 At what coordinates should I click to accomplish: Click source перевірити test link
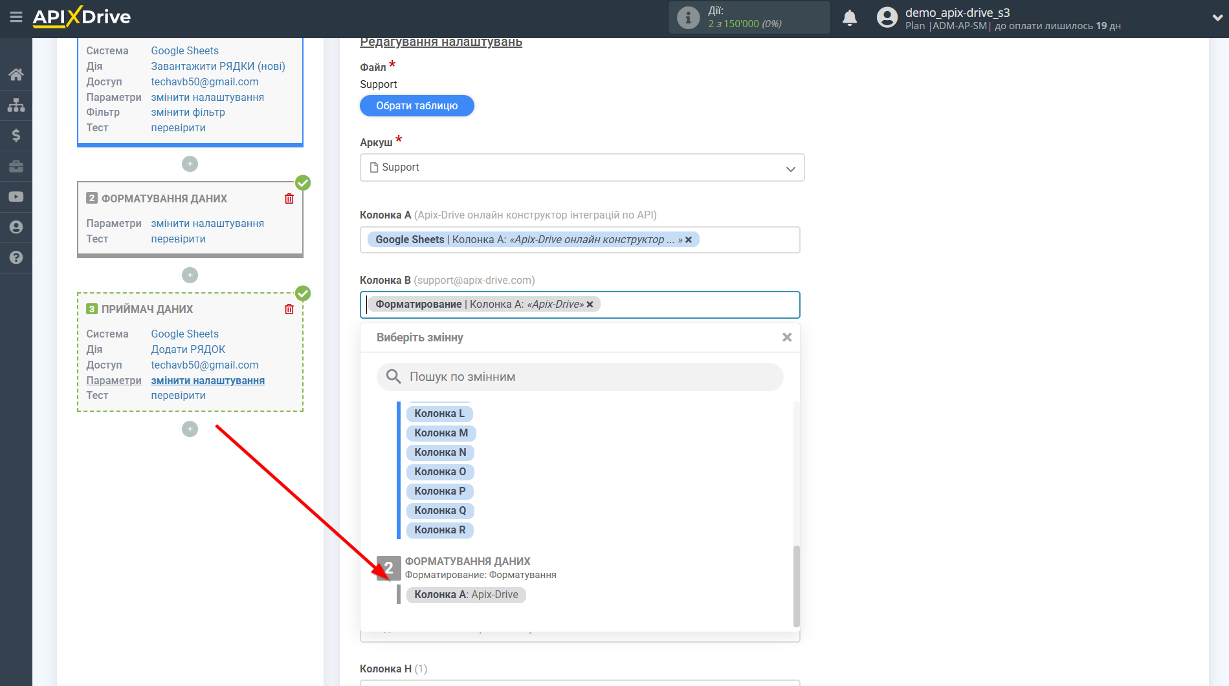point(178,128)
